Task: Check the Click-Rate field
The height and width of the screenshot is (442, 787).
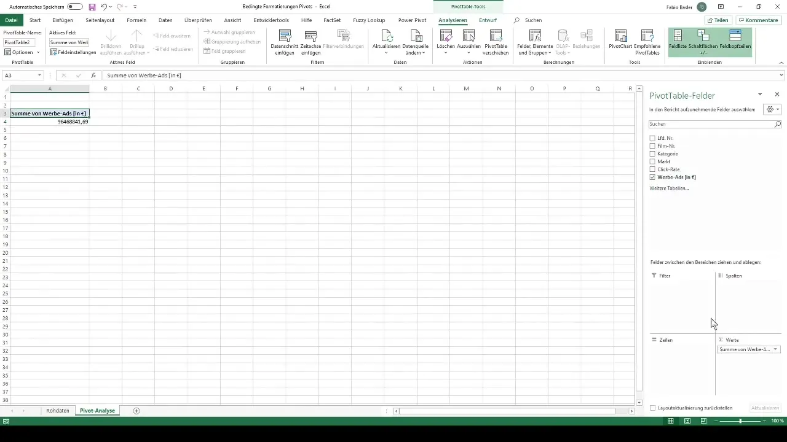Action: coord(652,169)
